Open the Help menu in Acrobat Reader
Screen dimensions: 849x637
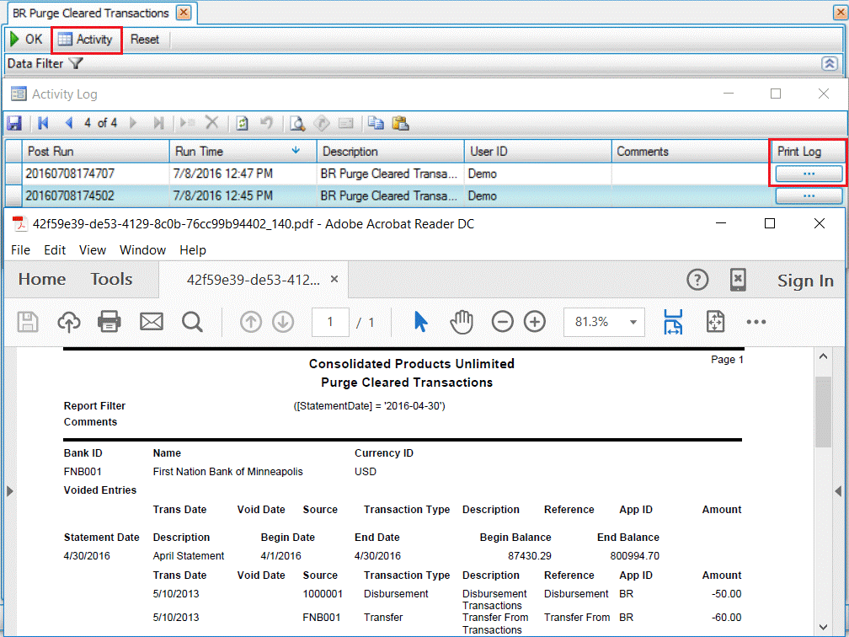tap(193, 250)
